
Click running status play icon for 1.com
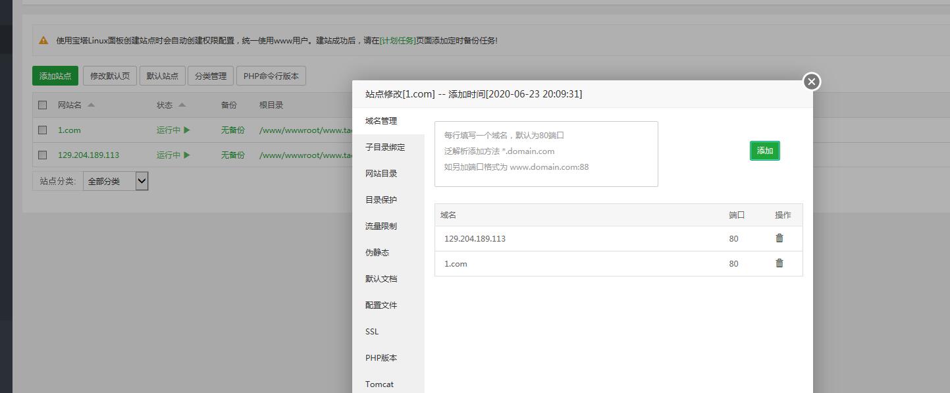coord(187,130)
